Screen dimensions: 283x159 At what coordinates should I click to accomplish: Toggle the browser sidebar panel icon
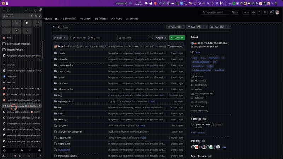(x=8, y=11)
